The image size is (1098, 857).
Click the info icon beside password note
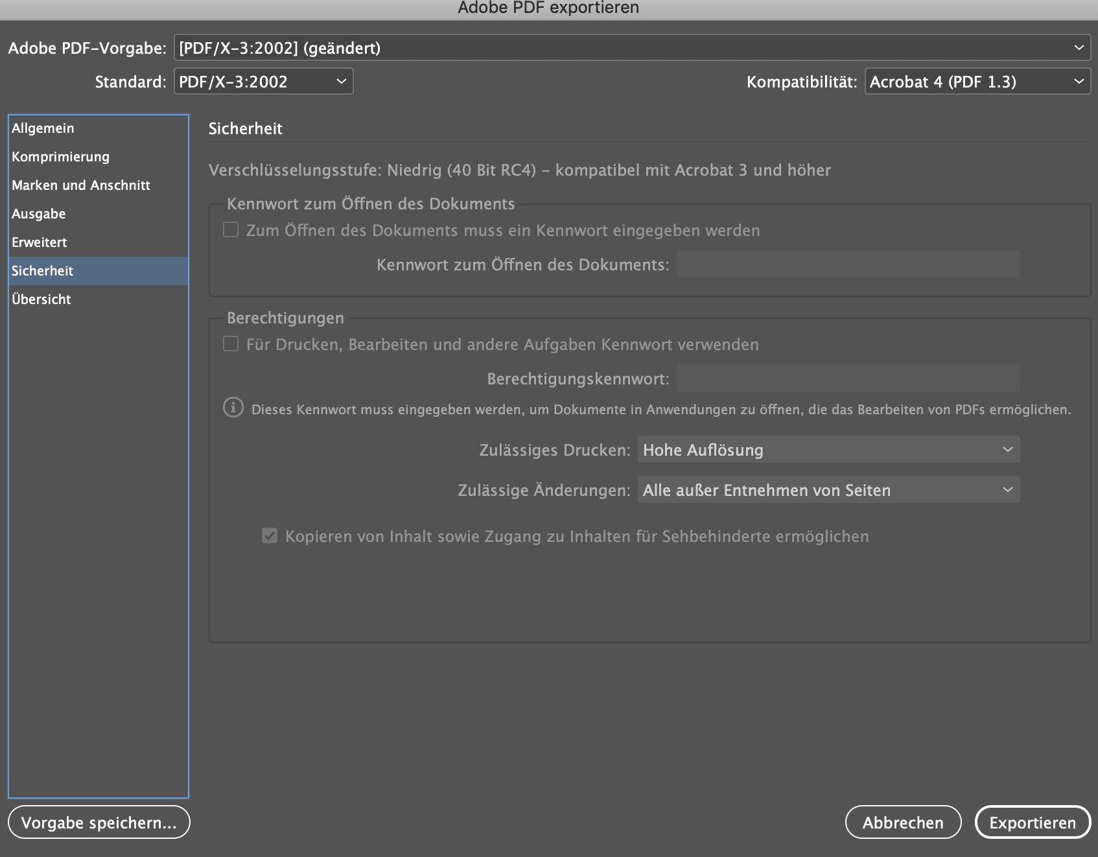tap(233, 408)
